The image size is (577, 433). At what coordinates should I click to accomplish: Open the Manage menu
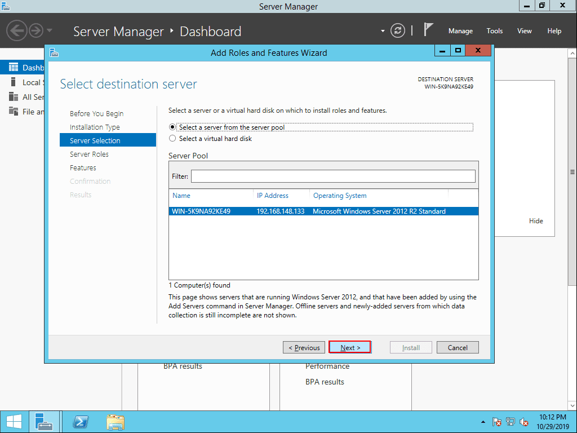(x=460, y=31)
